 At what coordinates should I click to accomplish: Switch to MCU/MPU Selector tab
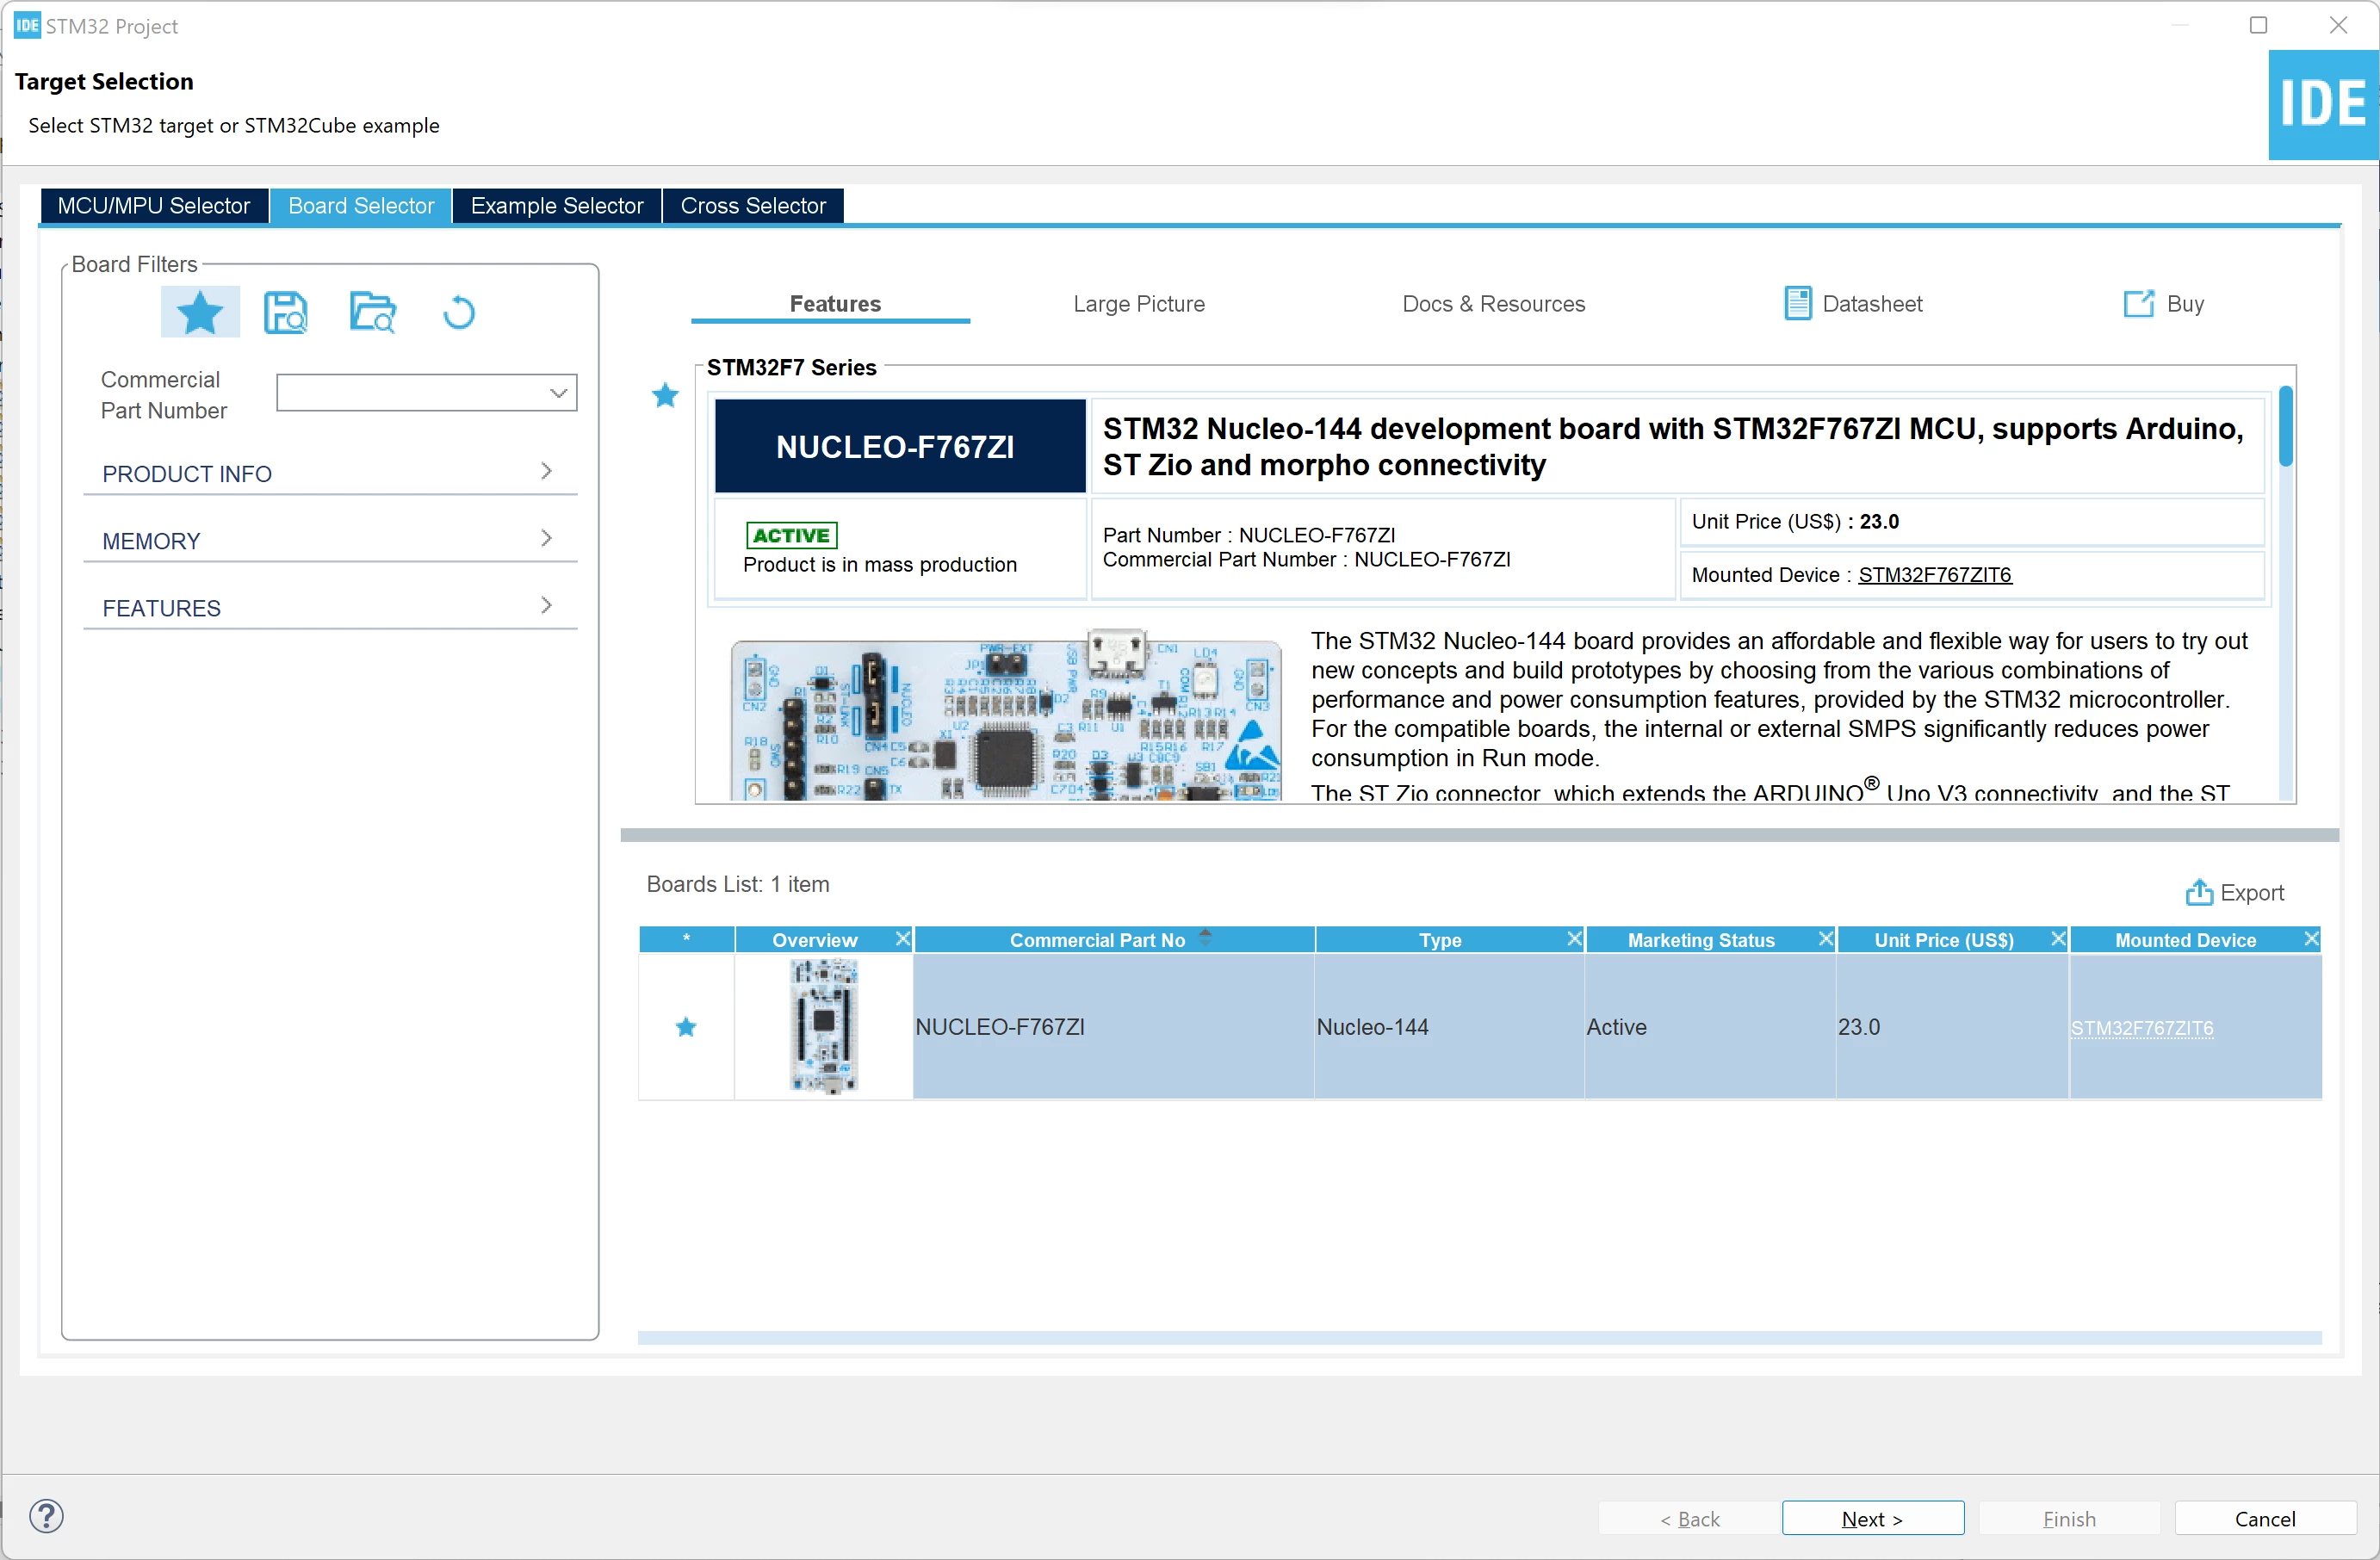[154, 206]
